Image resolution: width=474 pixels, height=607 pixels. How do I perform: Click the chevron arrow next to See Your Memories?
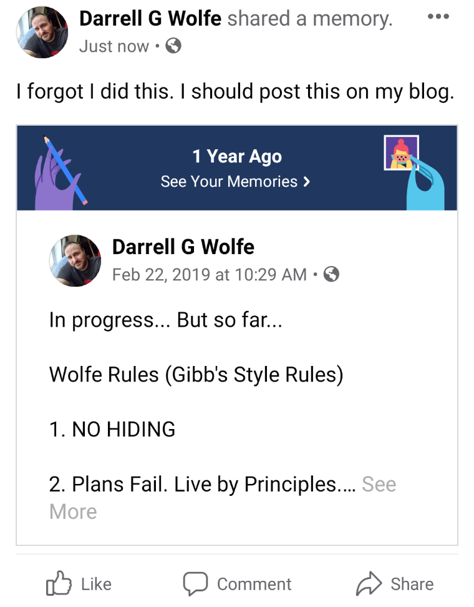pos(306,182)
